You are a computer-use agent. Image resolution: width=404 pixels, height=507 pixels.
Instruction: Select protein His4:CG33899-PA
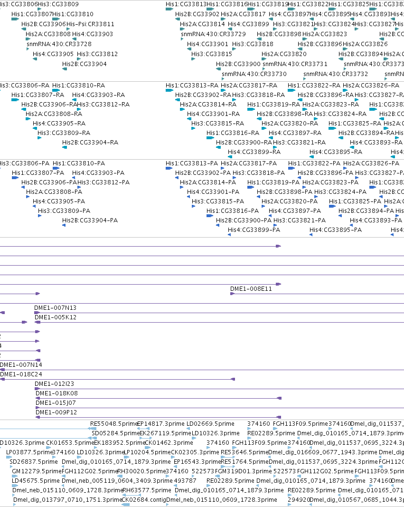click(x=254, y=230)
